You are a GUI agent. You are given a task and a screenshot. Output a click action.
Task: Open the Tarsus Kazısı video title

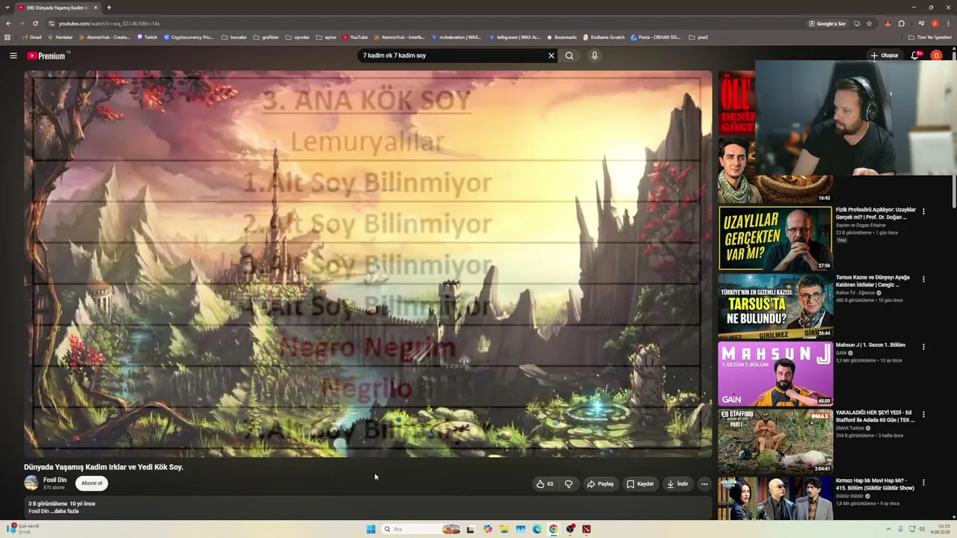coord(873,281)
